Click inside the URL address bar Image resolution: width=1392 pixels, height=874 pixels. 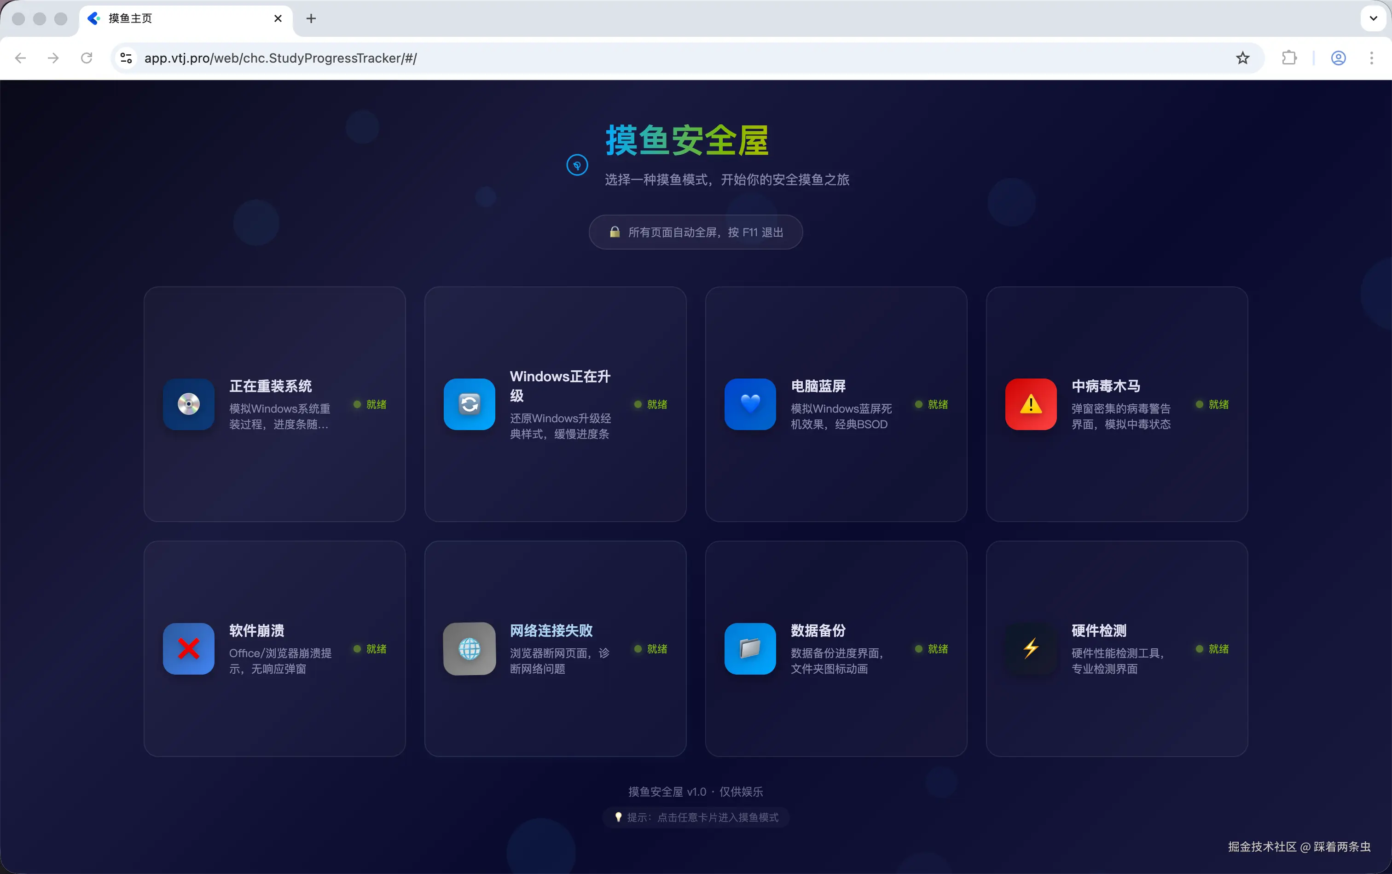tap(405, 58)
